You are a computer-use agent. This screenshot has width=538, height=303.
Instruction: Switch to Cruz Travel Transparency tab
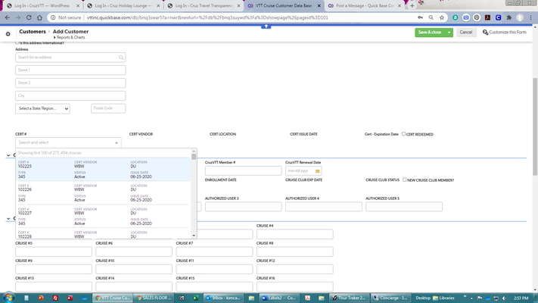point(204,5)
